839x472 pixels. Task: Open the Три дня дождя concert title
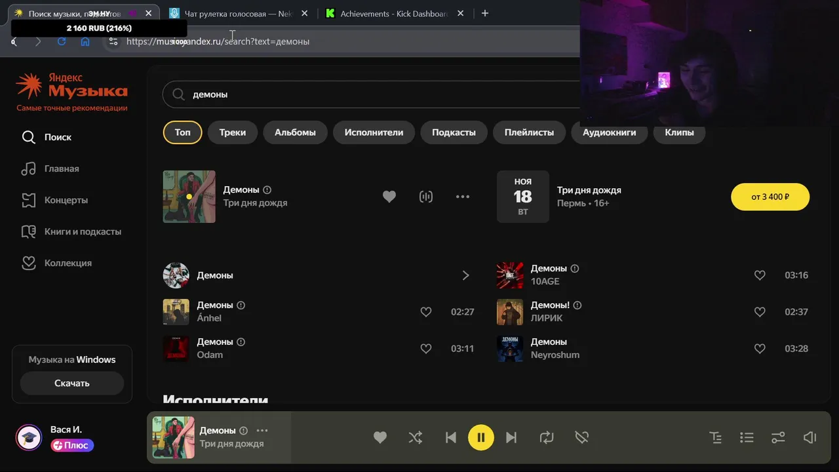pyautogui.click(x=589, y=190)
